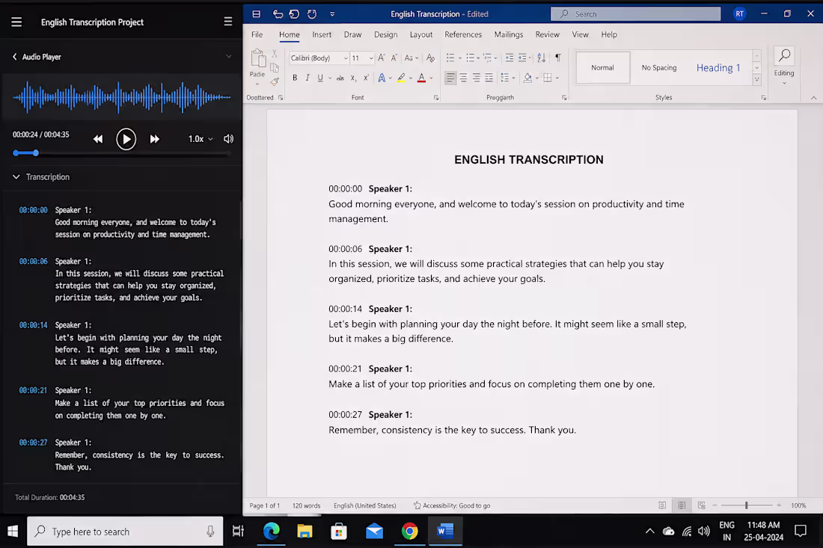The height and width of the screenshot is (548, 823).
Task: Toggle bold formatting
Action: pyautogui.click(x=295, y=78)
